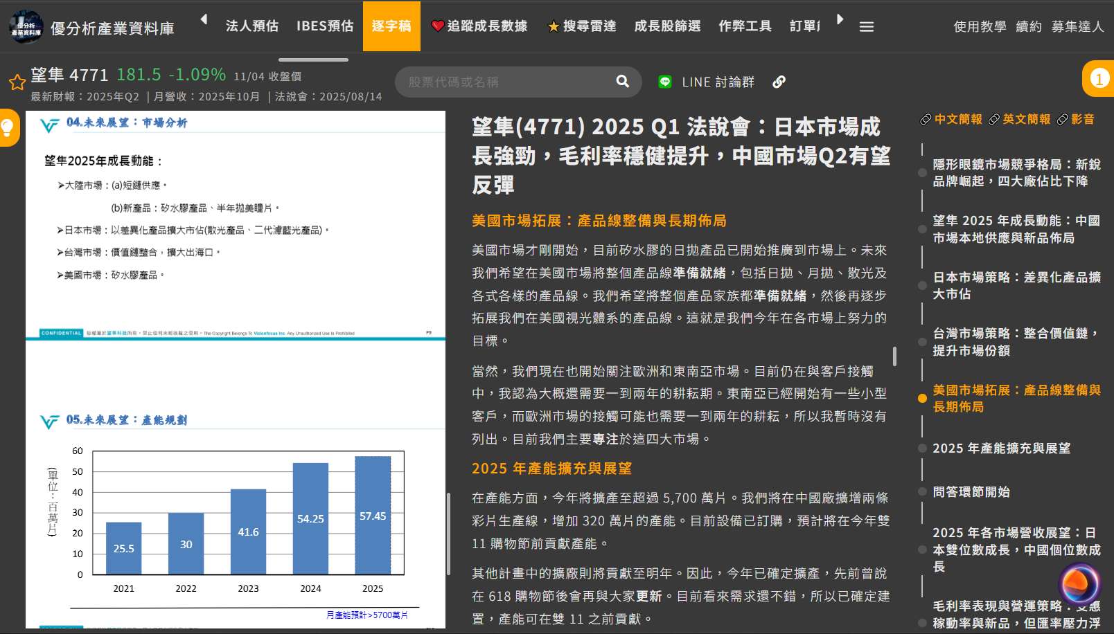Image resolution: width=1114 pixels, height=634 pixels.
Task: Select the 搜尋雷達 tab
Action: click(582, 26)
